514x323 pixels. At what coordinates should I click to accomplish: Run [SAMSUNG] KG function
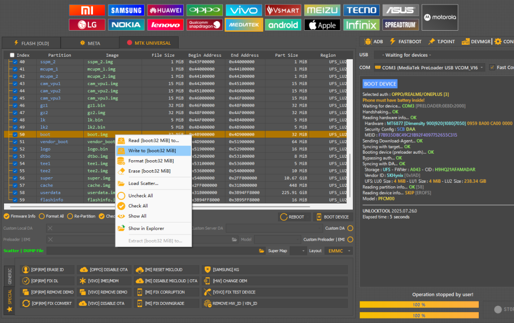pyautogui.click(x=275, y=270)
